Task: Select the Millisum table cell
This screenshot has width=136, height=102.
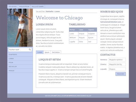Action: [x=74, y=38]
